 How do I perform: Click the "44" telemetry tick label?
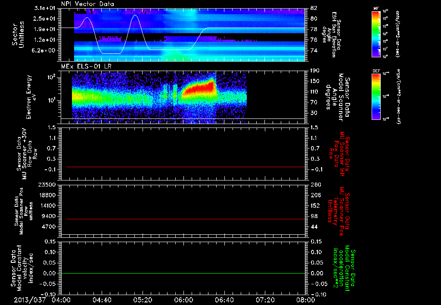pyautogui.click(x=314, y=227)
